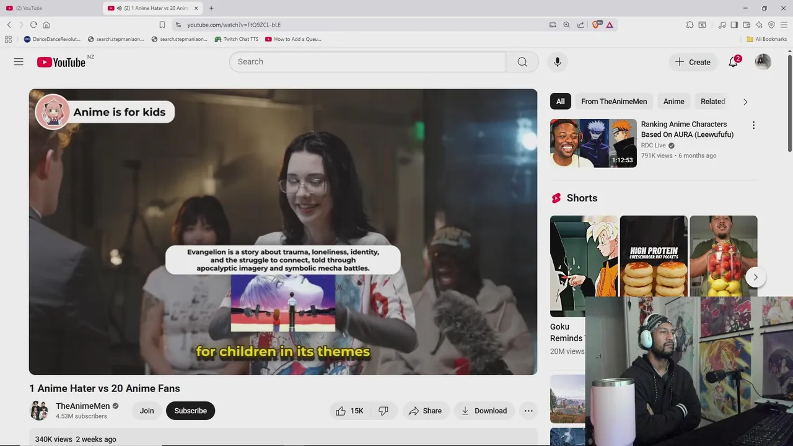Start voice search with microphone icon
Screen dimensions: 793x446
pos(558,62)
